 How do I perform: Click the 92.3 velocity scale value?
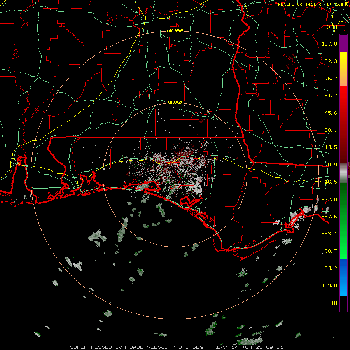point(331,61)
